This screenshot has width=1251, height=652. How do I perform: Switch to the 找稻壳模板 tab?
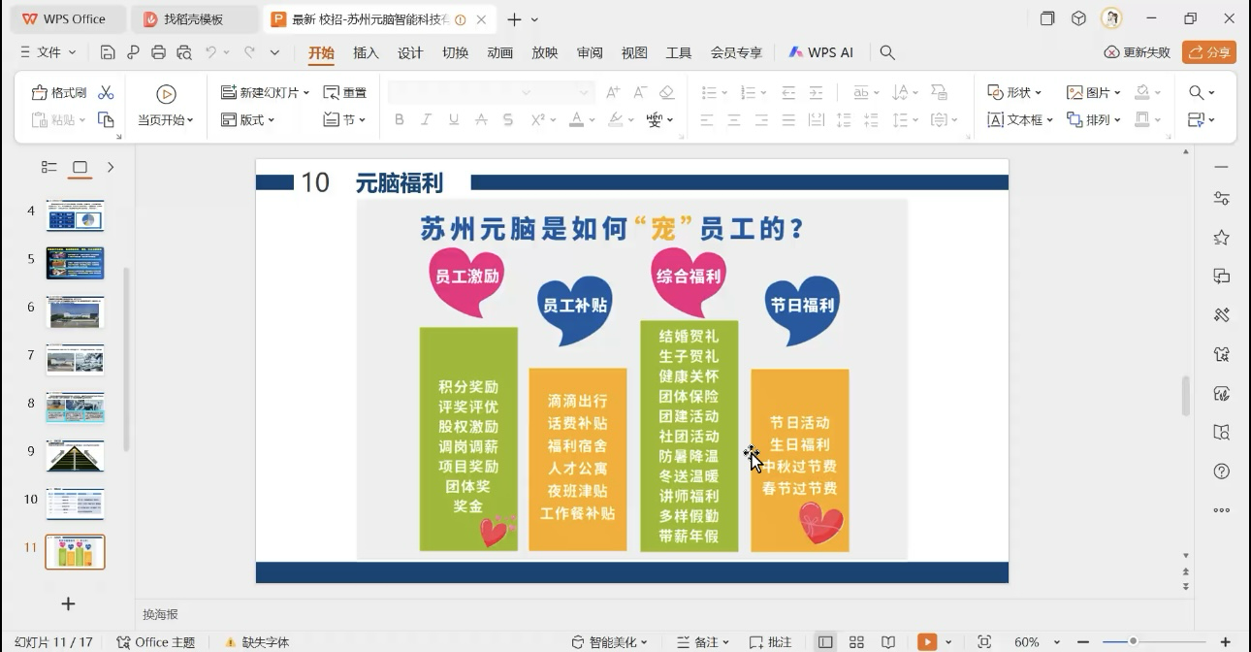point(193,19)
